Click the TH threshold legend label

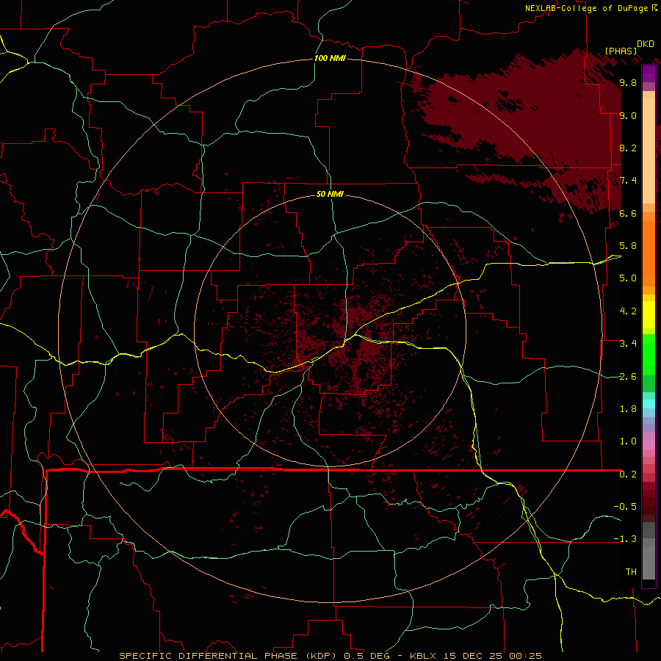(x=631, y=572)
